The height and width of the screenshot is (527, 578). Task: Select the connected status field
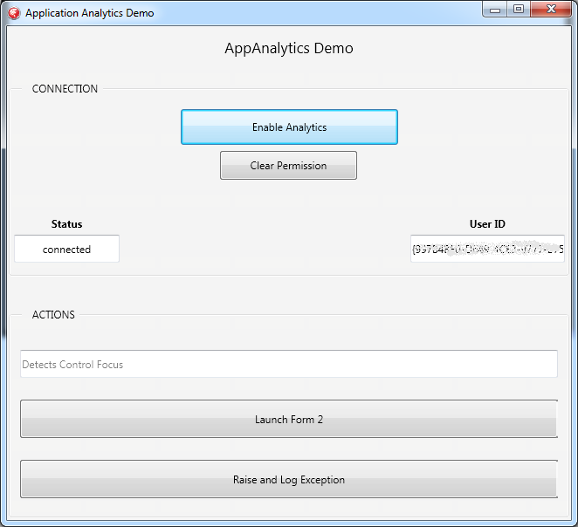[66, 249]
